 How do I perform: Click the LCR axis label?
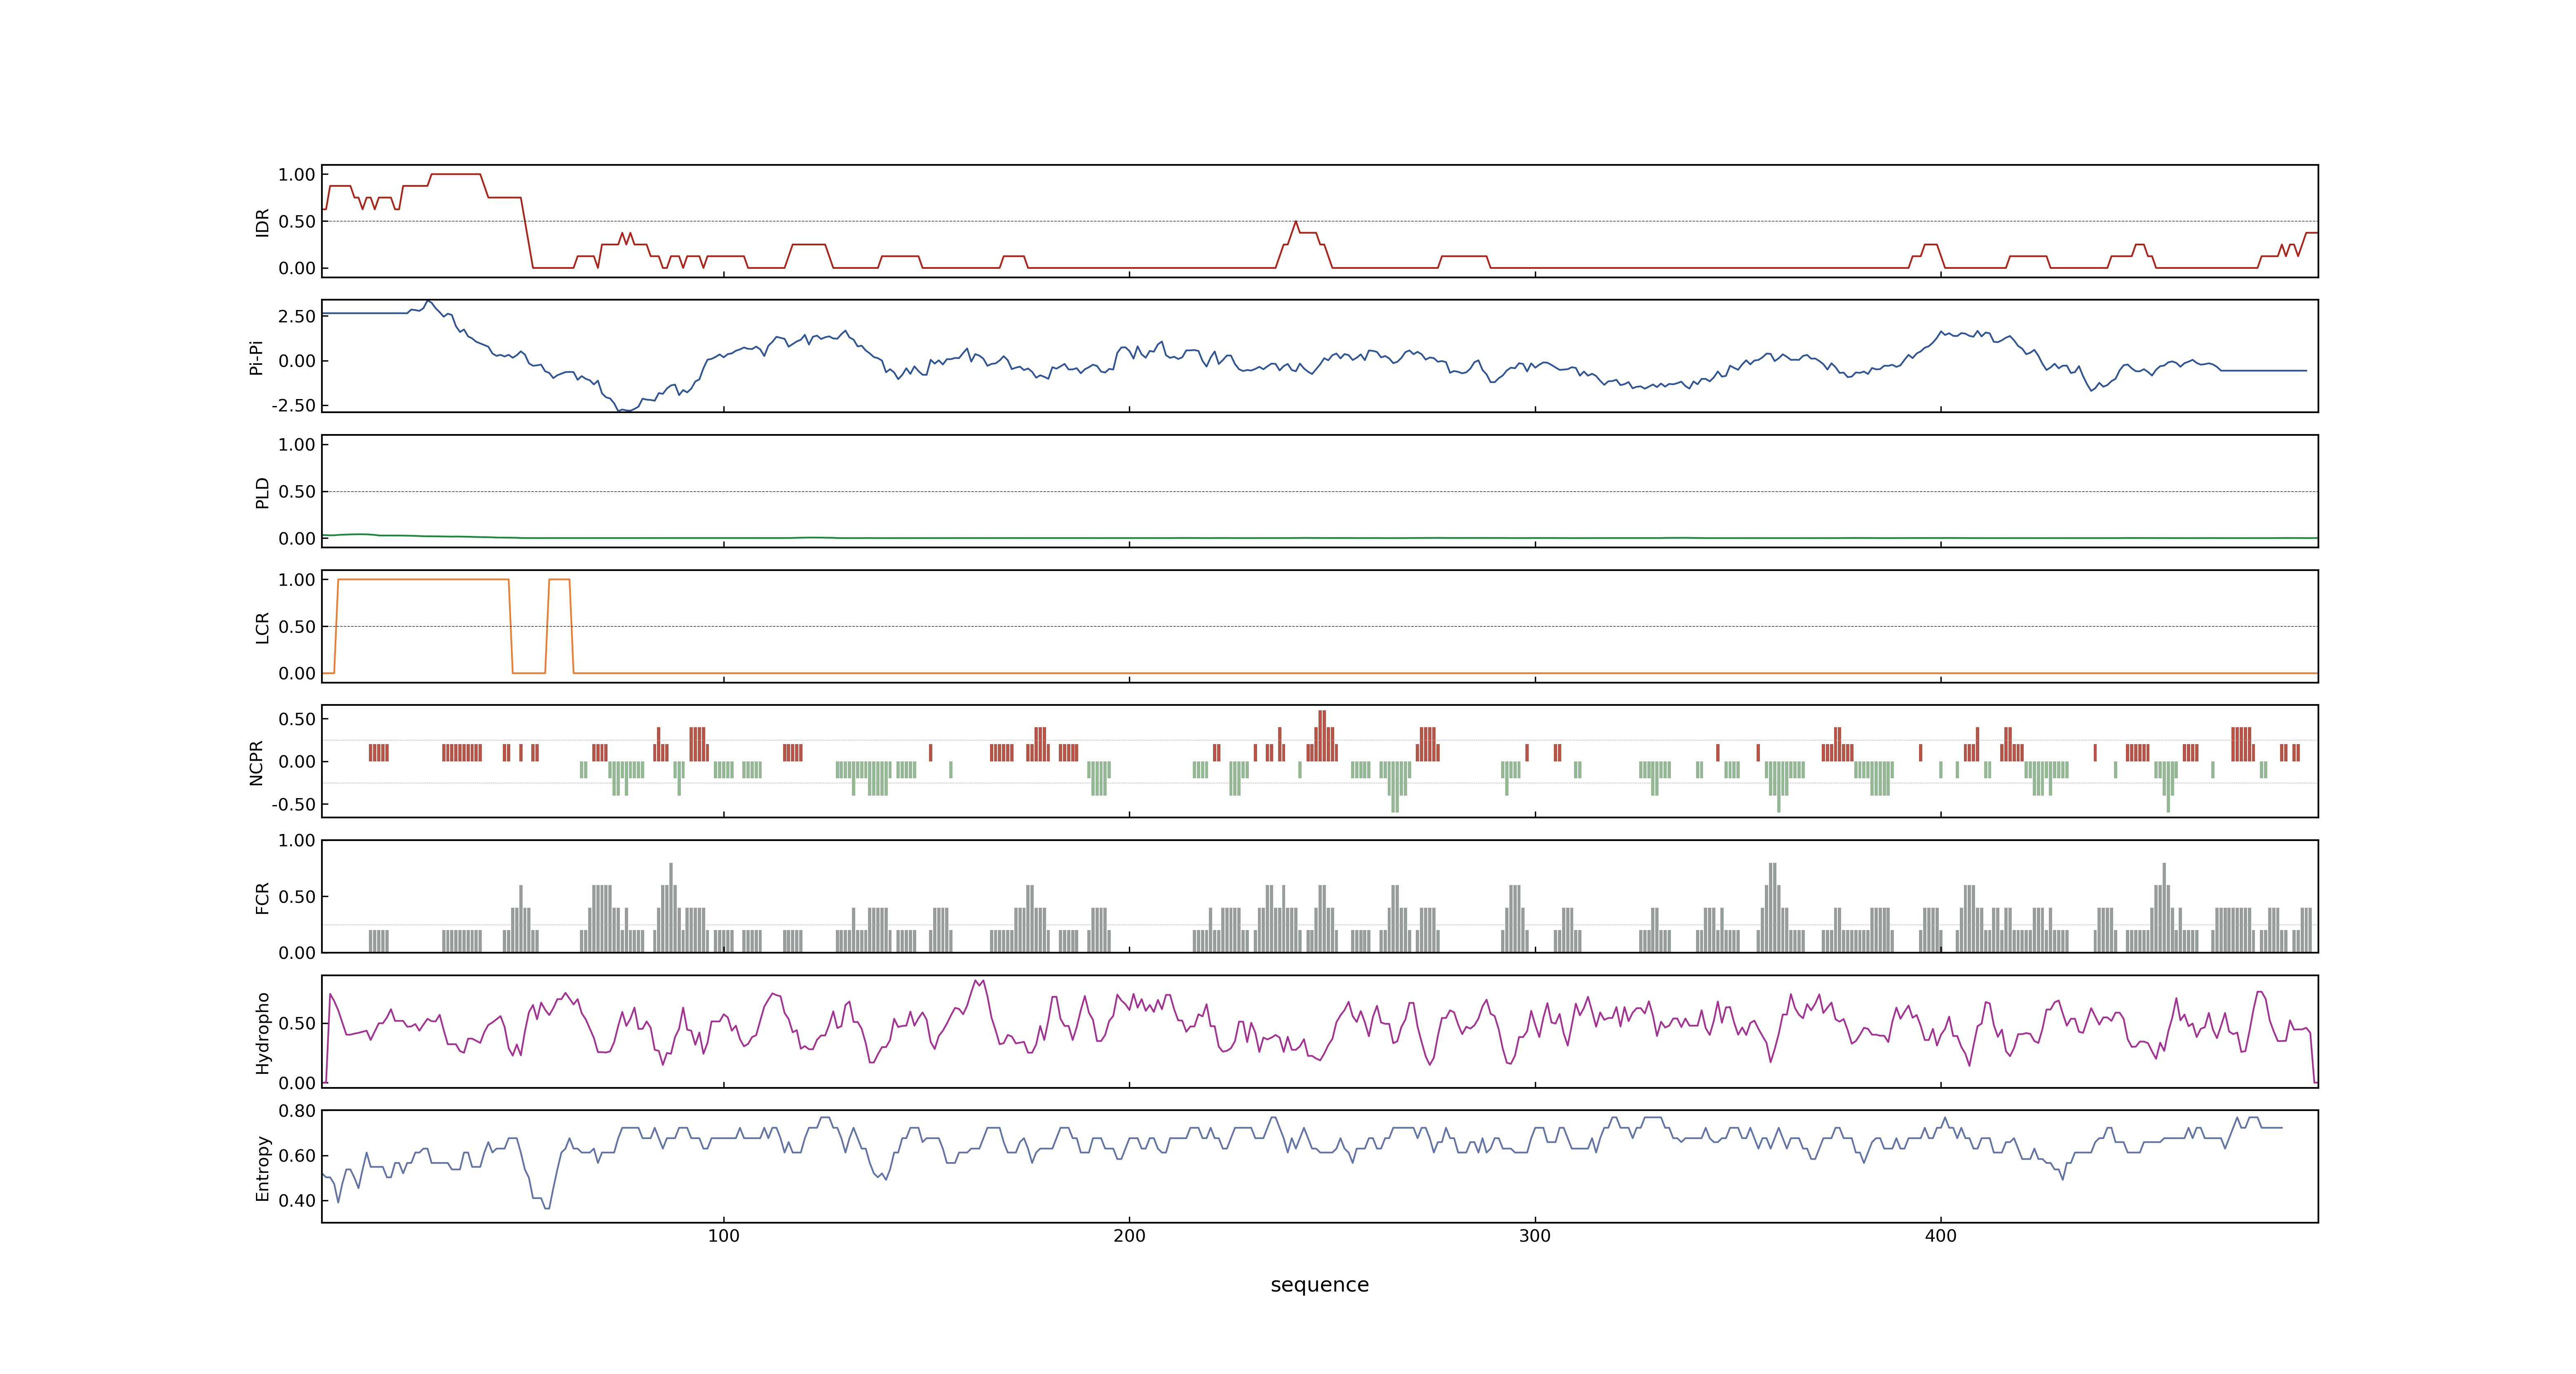click(262, 627)
